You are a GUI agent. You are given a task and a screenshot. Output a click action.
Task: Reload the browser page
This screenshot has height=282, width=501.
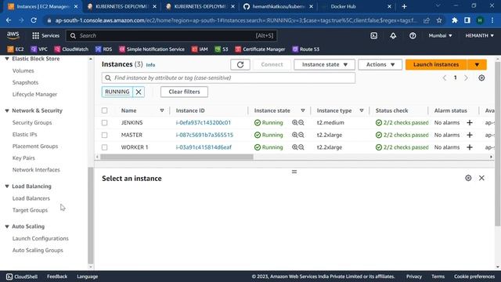click(x=34, y=20)
